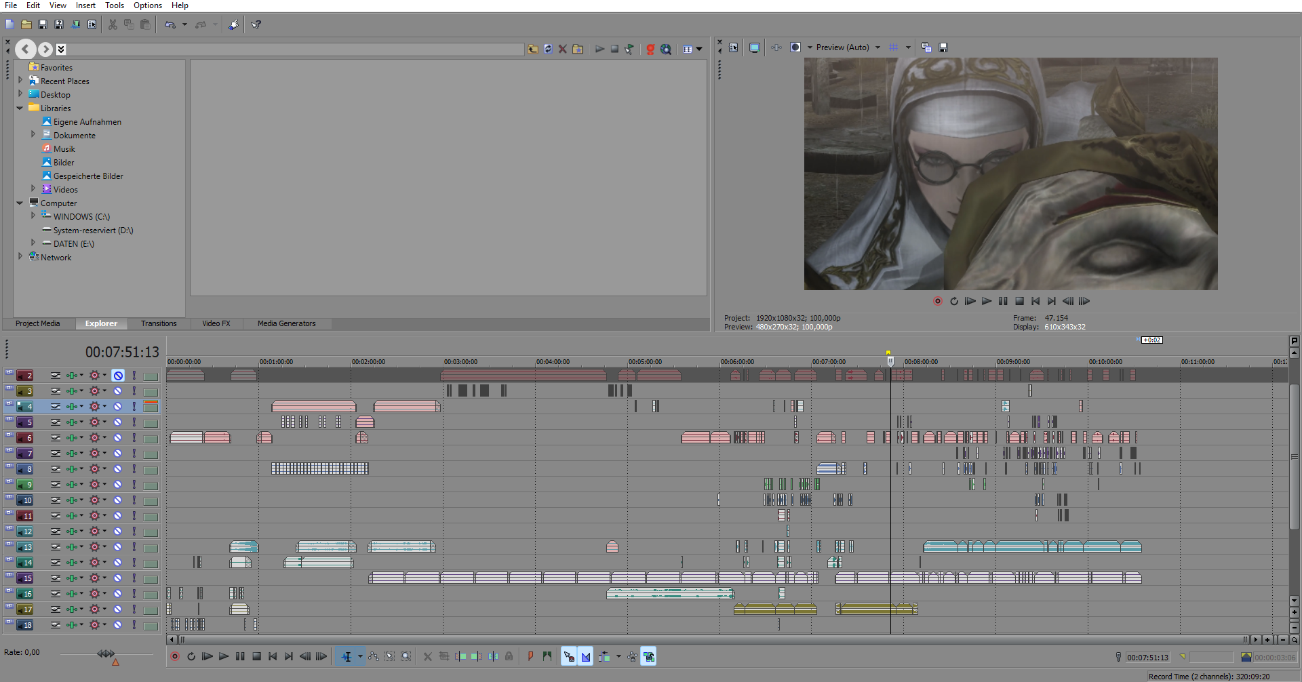The image size is (1302, 682).
Task: Click the Refresh icon in Explorer toolbar
Action: click(548, 49)
